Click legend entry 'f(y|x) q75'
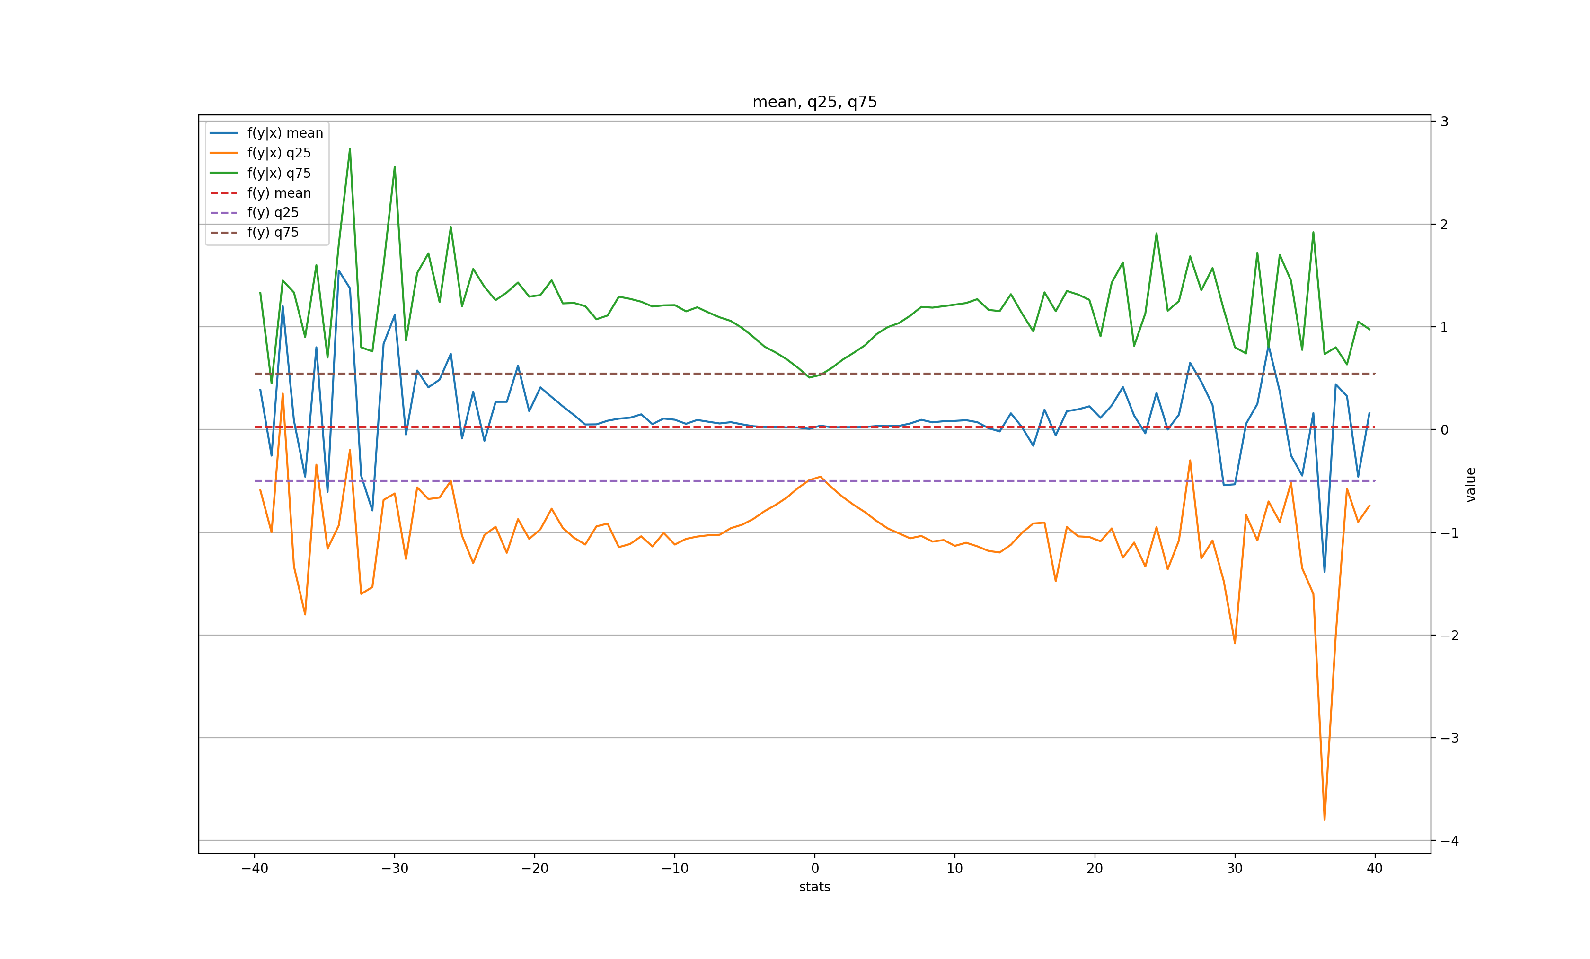 point(279,173)
